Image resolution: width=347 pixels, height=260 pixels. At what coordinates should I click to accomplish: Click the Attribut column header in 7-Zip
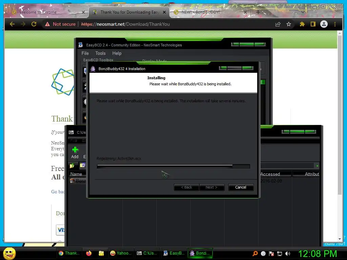pos(306,174)
